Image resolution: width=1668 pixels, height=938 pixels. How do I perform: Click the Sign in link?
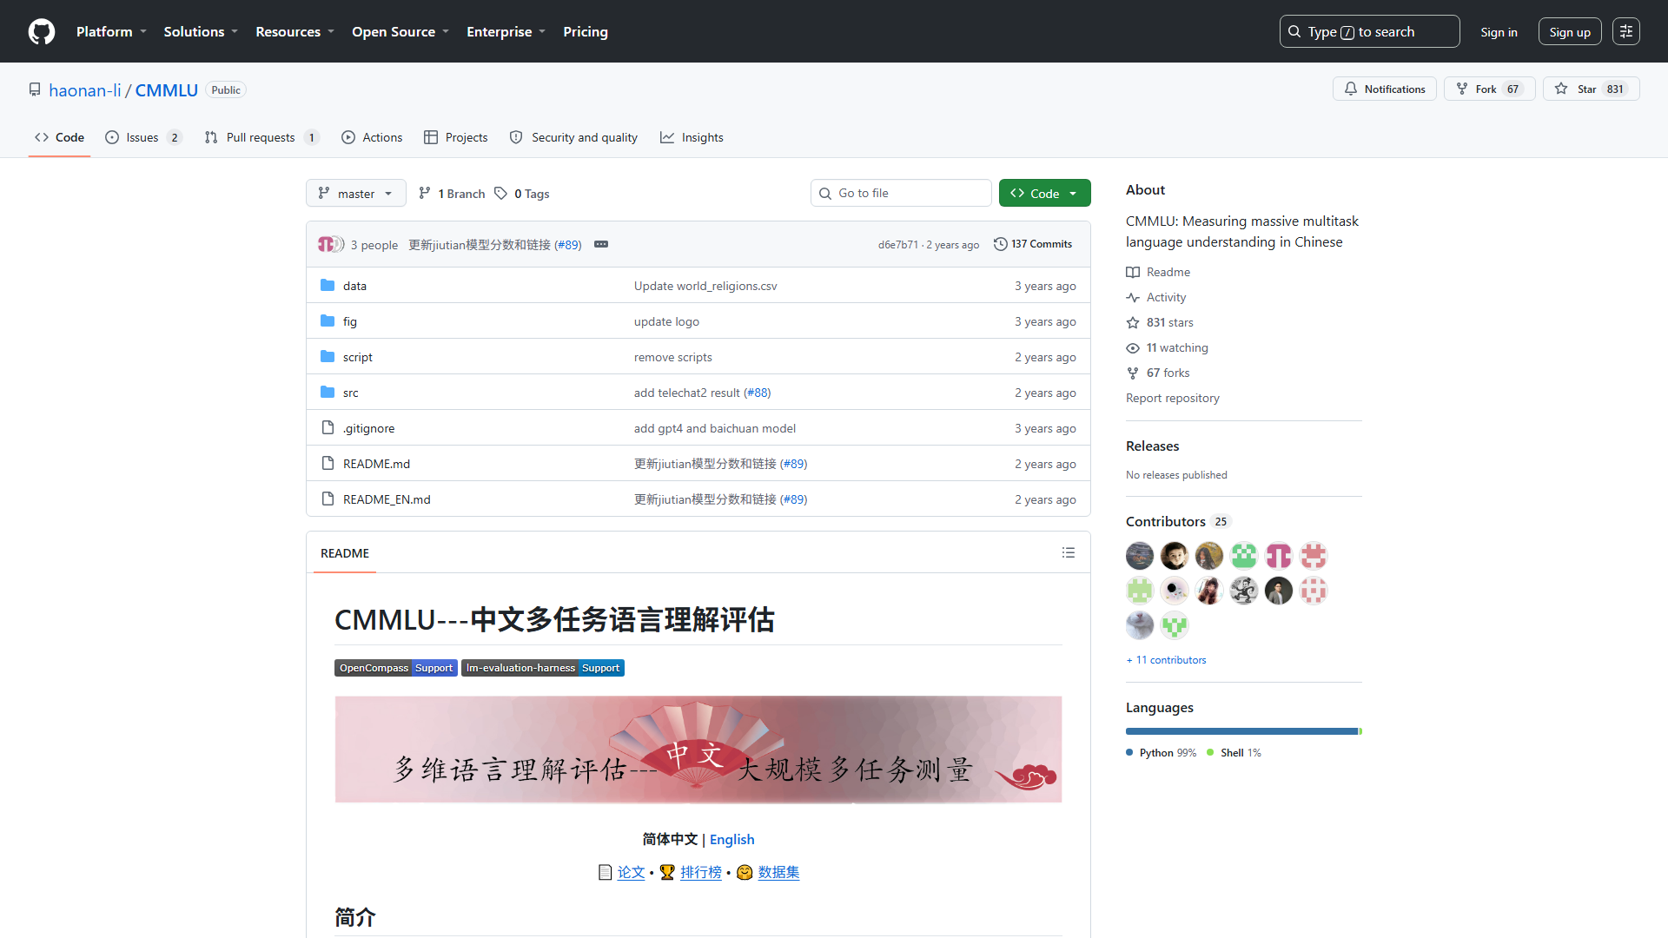click(x=1499, y=31)
